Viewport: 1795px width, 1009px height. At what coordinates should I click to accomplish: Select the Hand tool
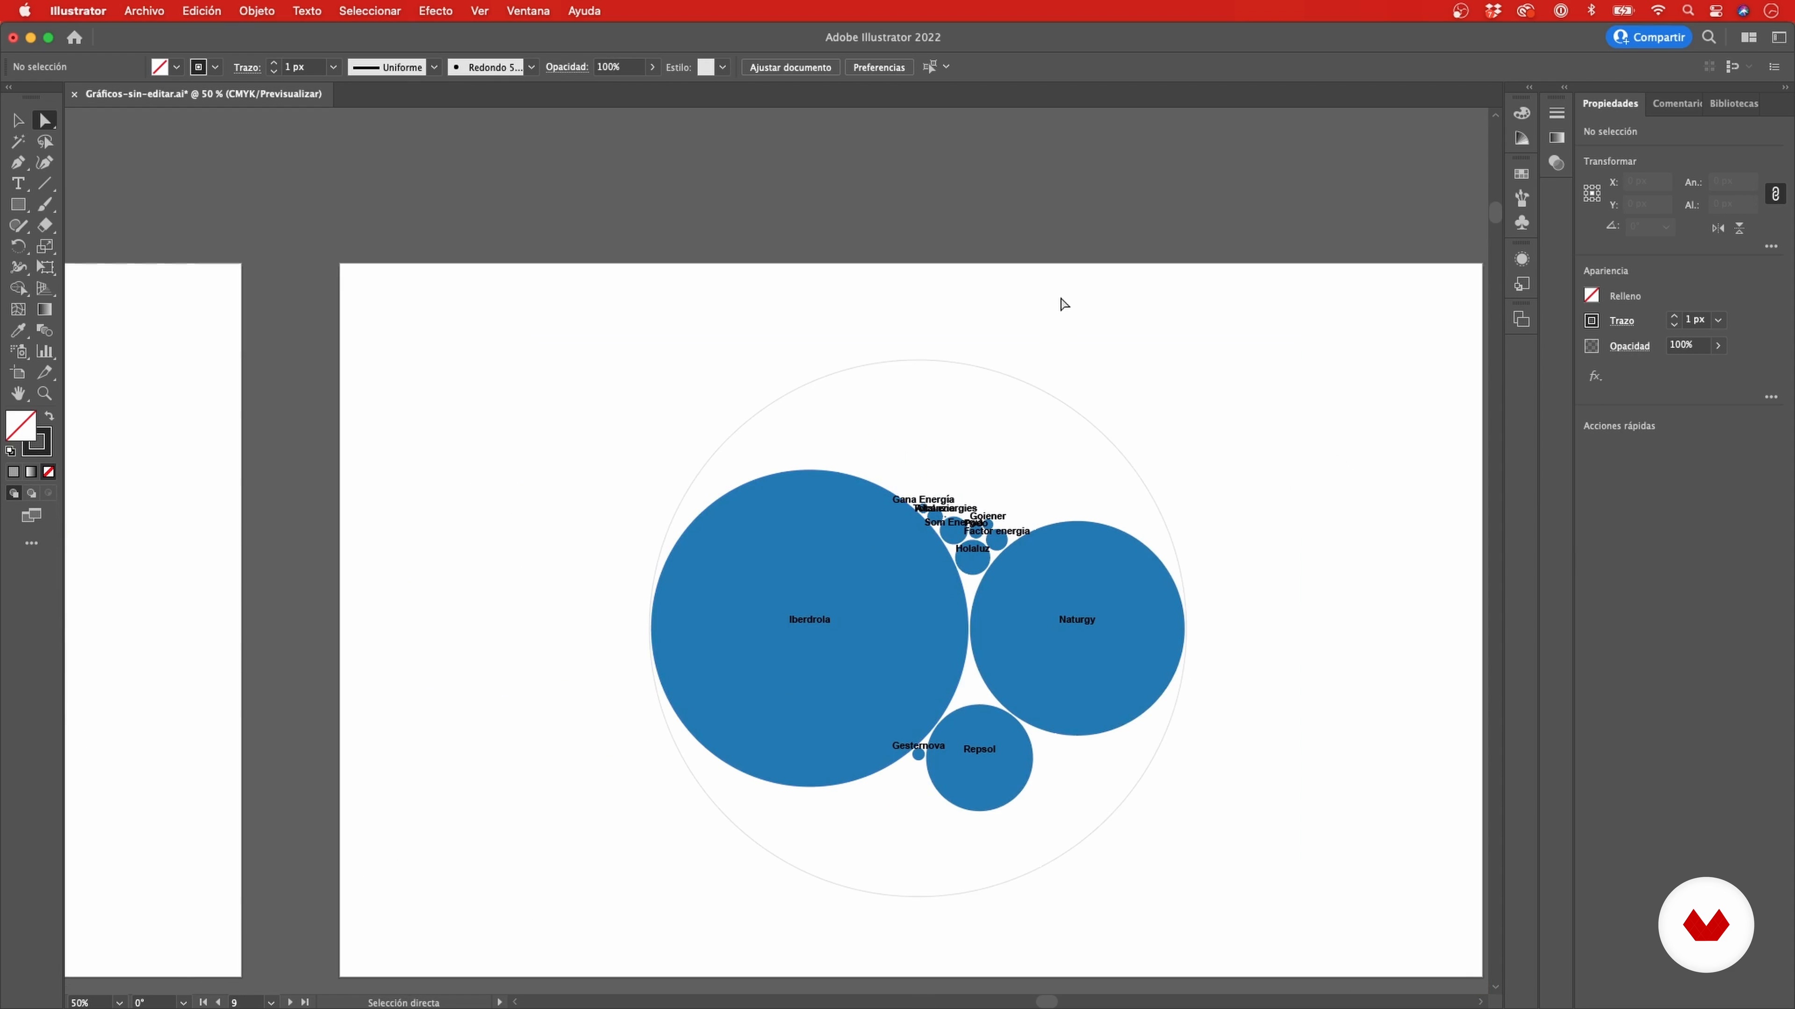pyautogui.click(x=18, y=393)
